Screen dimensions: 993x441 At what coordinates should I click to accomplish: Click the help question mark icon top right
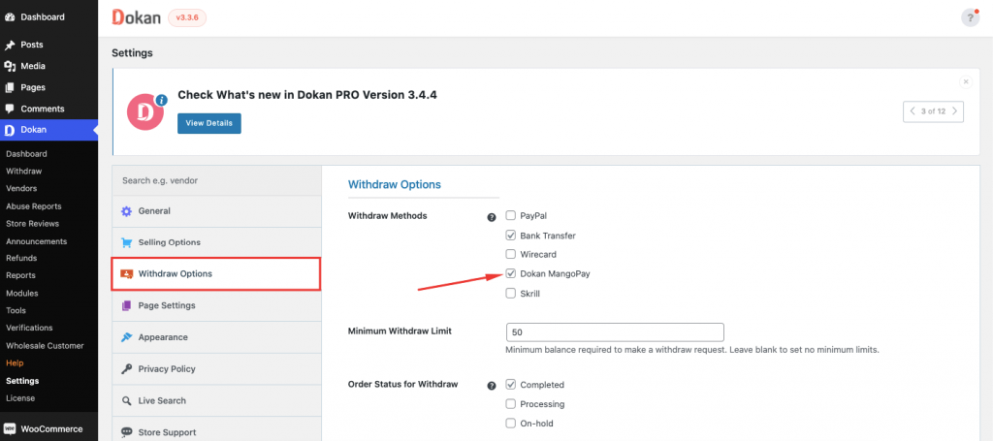(x=970, y=17)
